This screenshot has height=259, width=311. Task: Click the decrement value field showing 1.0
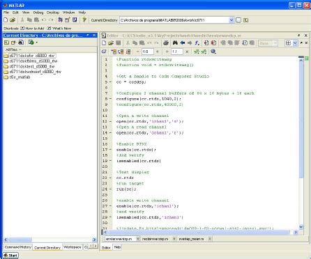pyautogui.click(x=148, y=52)
